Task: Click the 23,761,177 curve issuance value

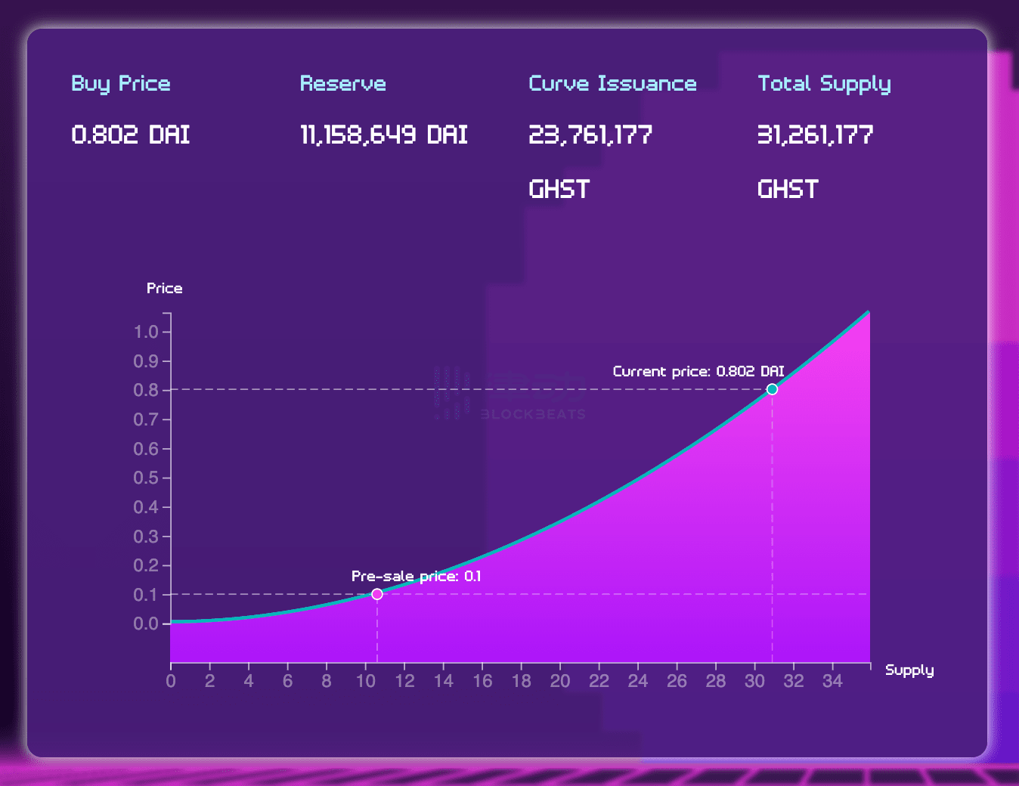Action: 590,135
